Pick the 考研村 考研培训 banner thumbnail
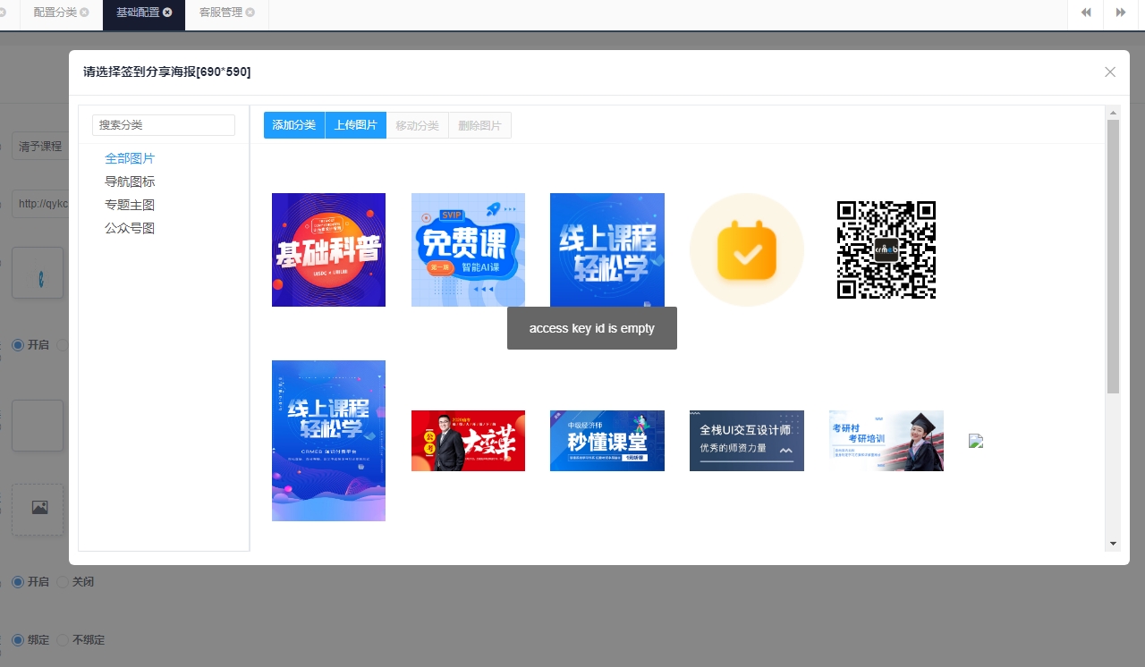The image size is (1145, 667). tap(886, 441)
